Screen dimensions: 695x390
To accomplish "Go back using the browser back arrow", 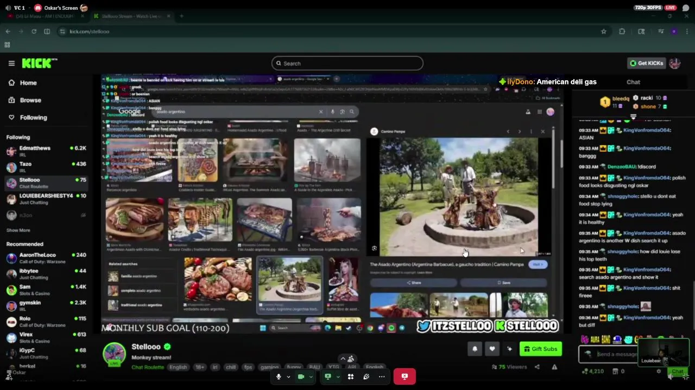I will [8, 31].
